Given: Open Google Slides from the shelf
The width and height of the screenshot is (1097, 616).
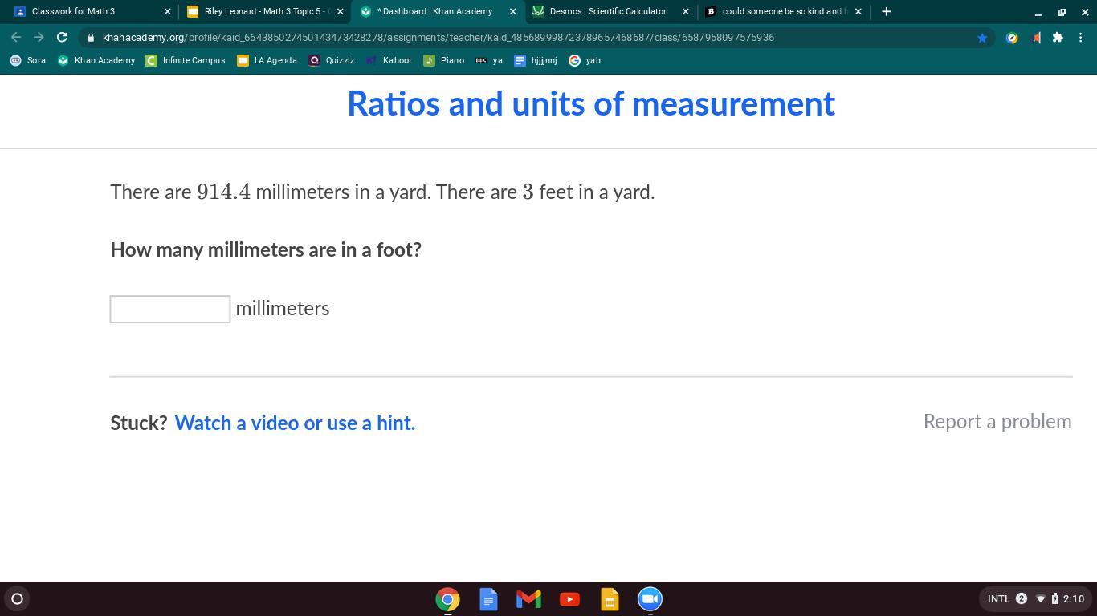Looking at the screenshot, I should 610,599.
